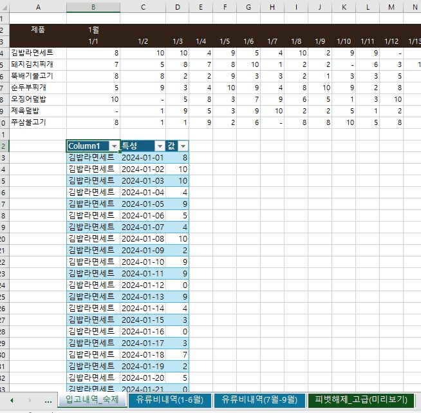
Task: Click the 오징어덮밥 product cell
Action: 38,99
